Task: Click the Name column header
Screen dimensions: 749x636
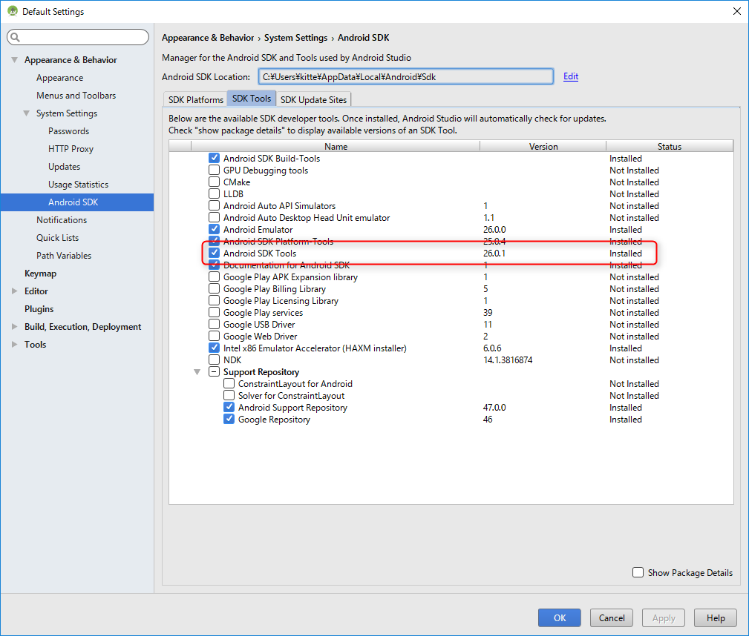Action: [336, 147]
